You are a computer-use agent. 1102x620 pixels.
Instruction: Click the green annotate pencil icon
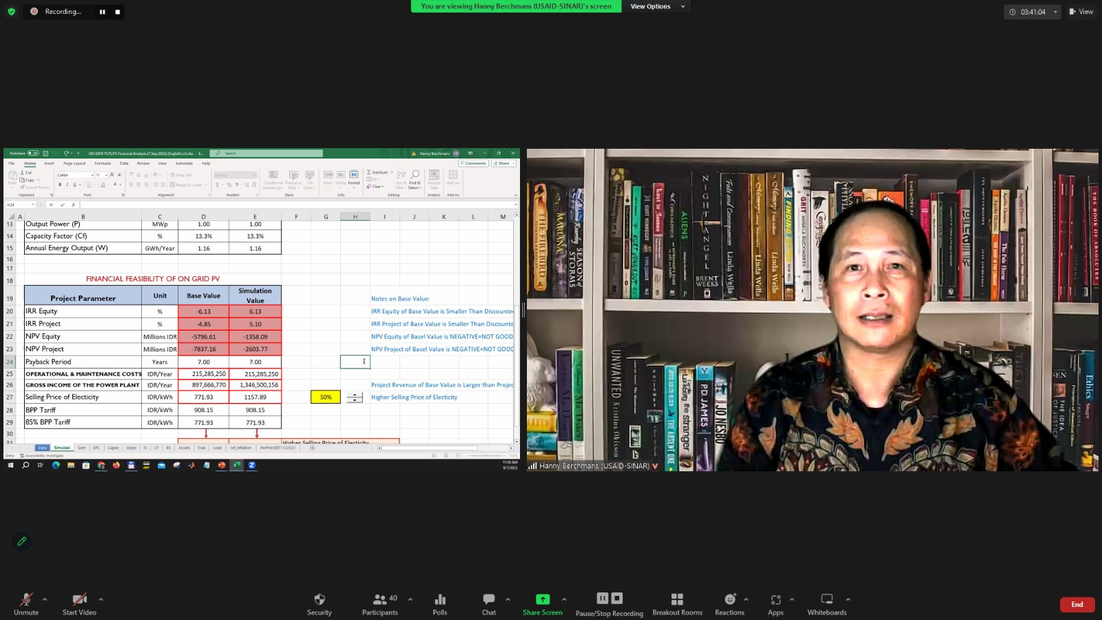coord(22,541)
